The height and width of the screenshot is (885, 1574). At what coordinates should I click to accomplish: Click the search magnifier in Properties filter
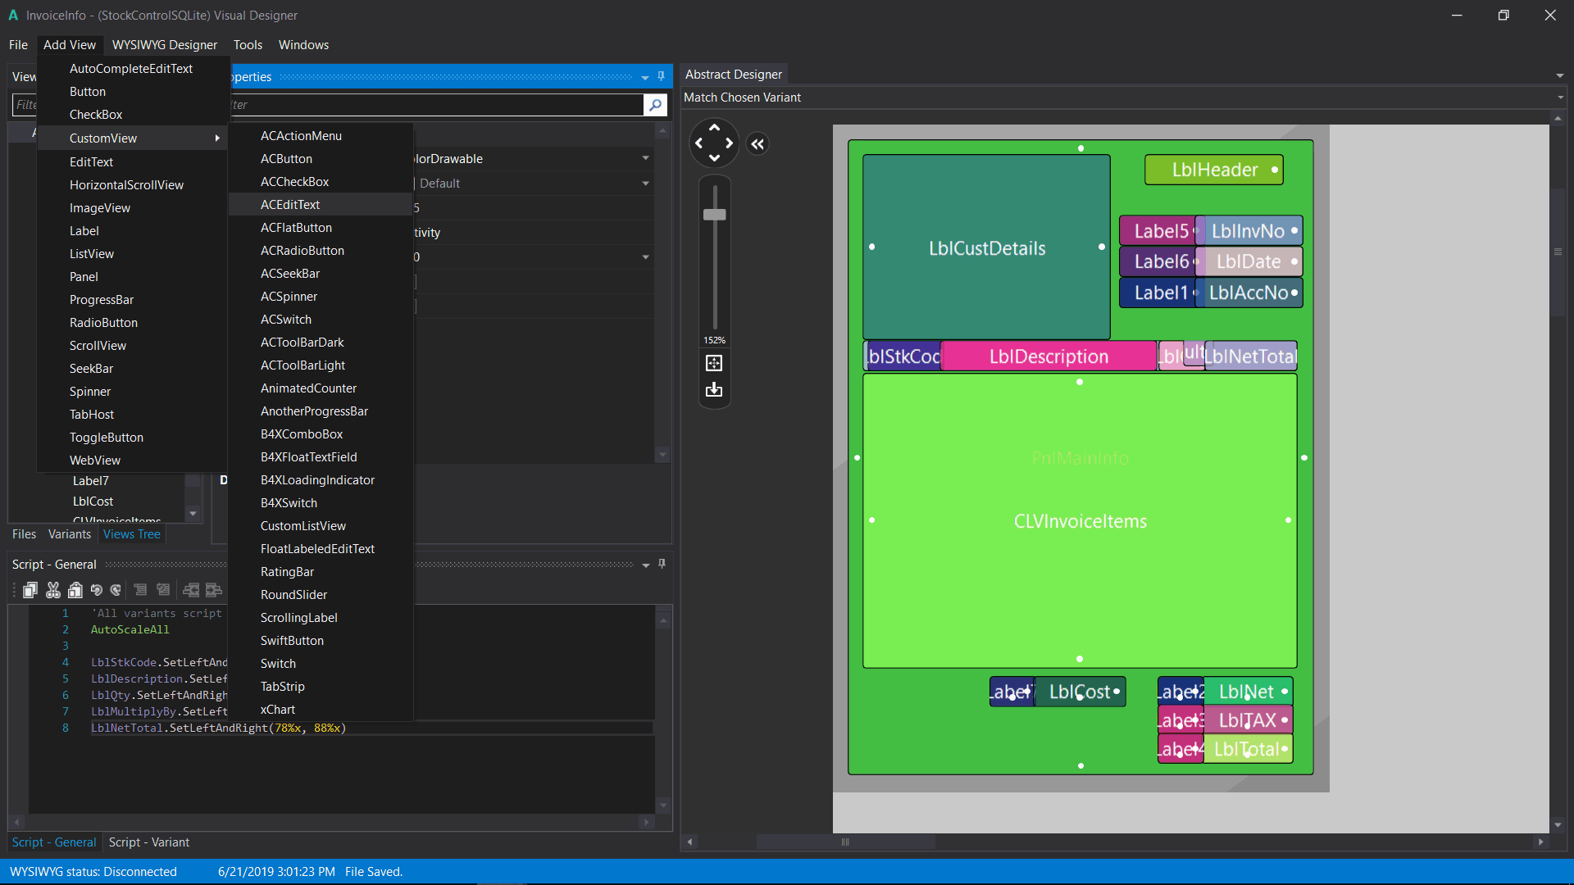pyautogui.click(x=654, y=105)
